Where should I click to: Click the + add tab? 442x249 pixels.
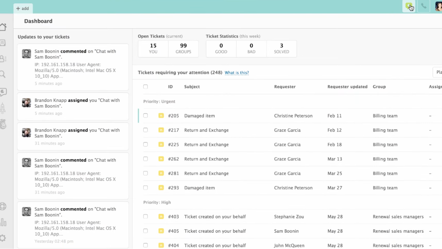tap(22, 8)
